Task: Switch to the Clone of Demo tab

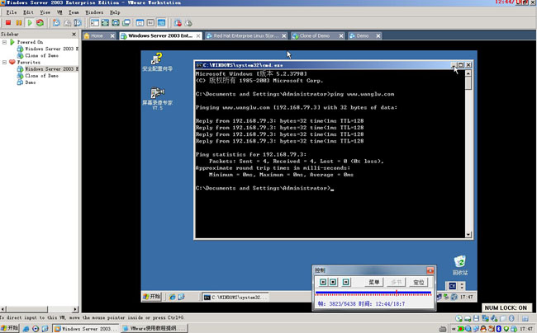Action: (315, 35)
